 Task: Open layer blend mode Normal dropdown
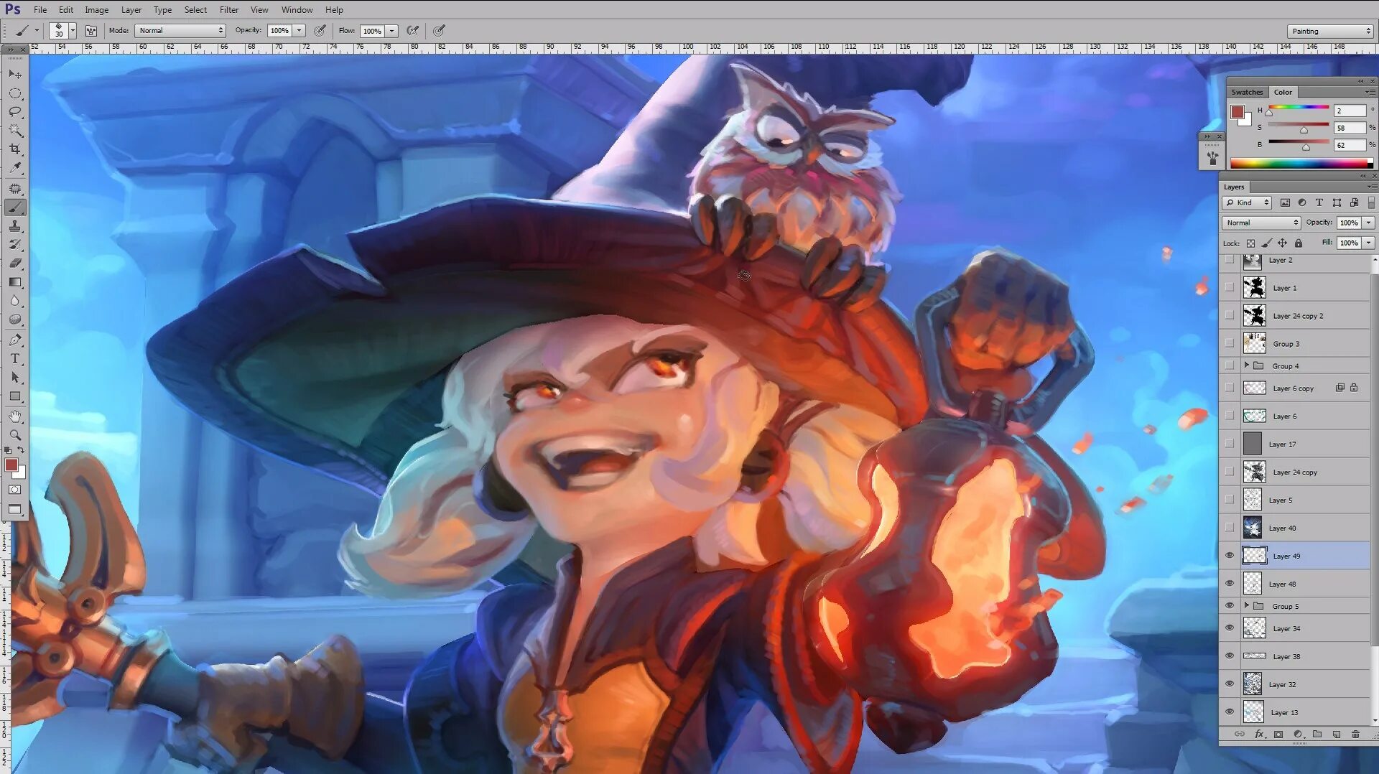[x=1261, y=223]
